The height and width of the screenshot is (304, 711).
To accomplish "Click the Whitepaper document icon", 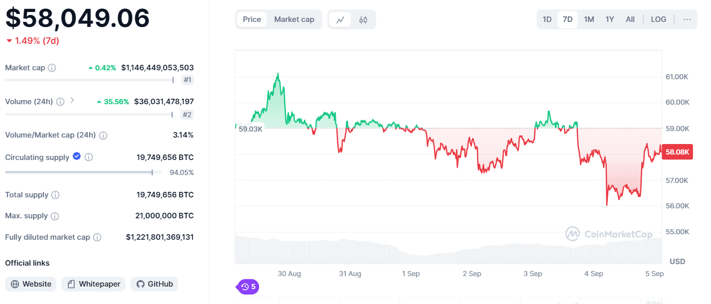I will point(72,284).
